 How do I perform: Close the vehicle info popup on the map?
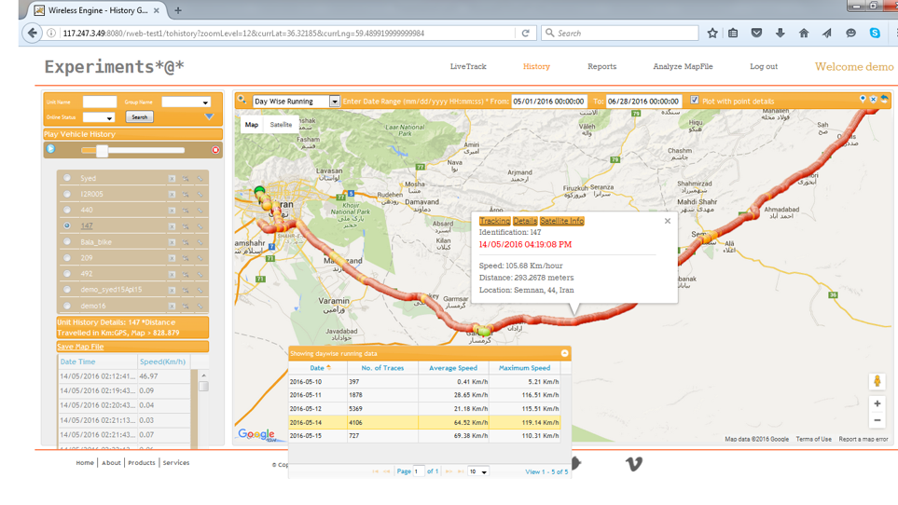click(667, 221)
